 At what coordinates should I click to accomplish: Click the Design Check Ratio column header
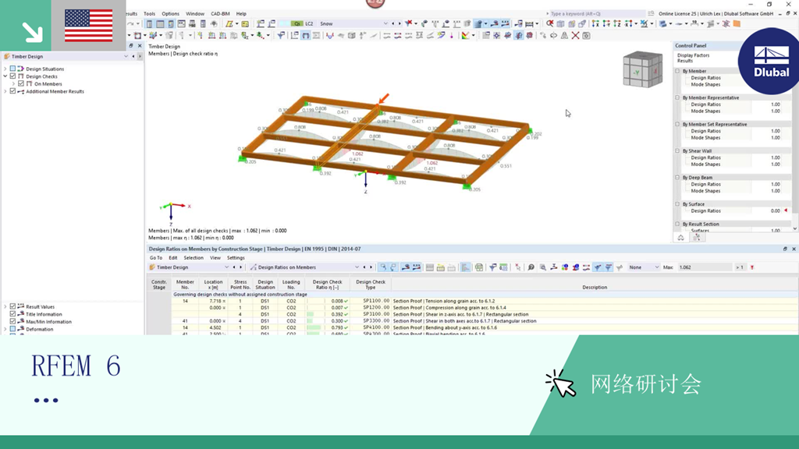pos(327,284)
